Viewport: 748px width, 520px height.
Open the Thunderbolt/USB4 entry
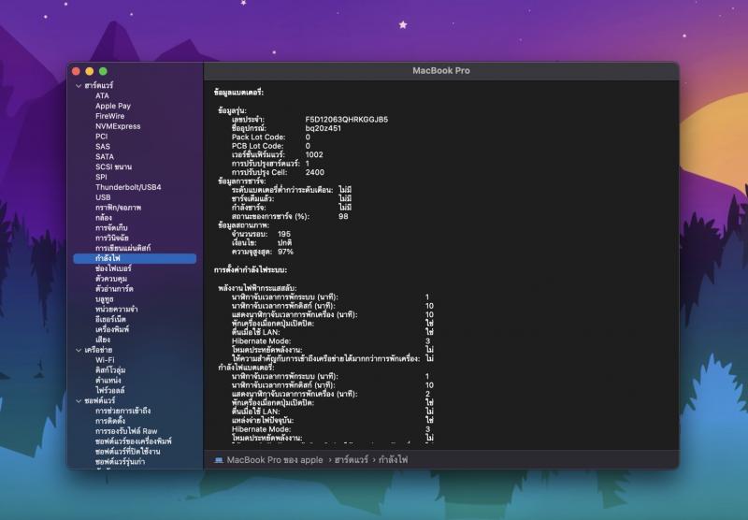point(128,187)
